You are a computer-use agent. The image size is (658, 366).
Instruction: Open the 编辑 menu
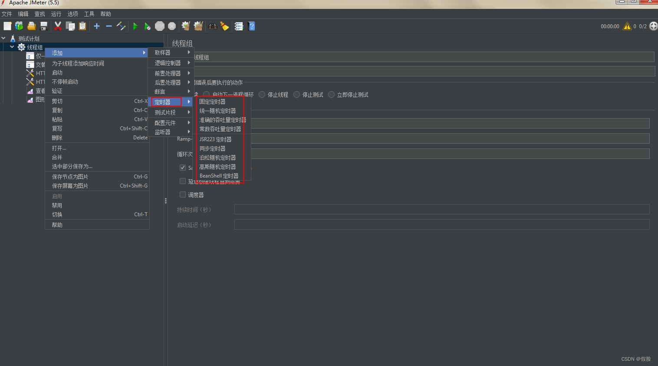tap(23, 14)
